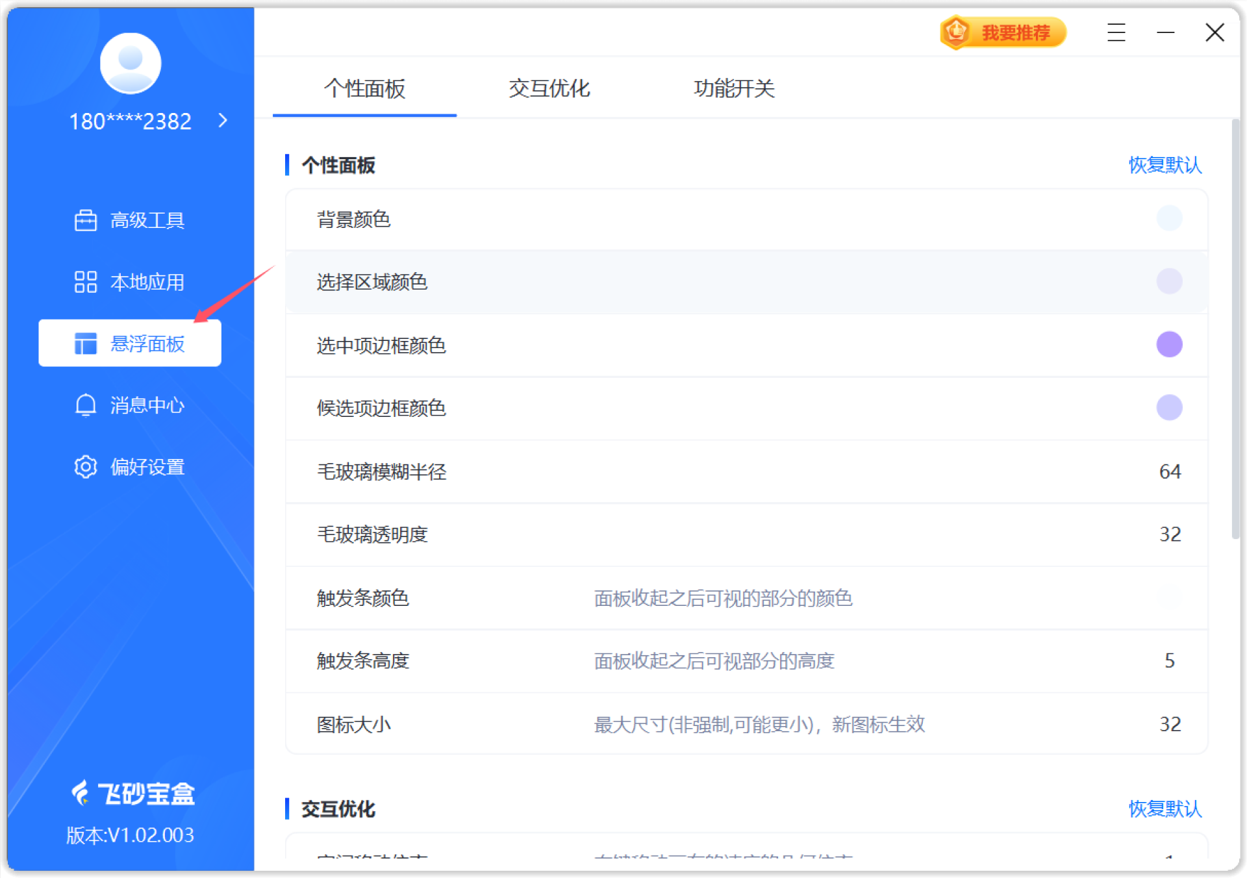1247x878 pixels.
Task: Click the 我要推荐 button
Action: (1002, 32)
